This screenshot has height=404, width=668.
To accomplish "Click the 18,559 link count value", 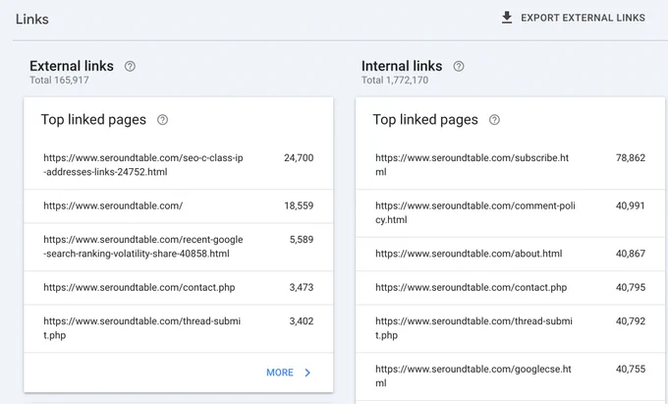I will (299, 205).
